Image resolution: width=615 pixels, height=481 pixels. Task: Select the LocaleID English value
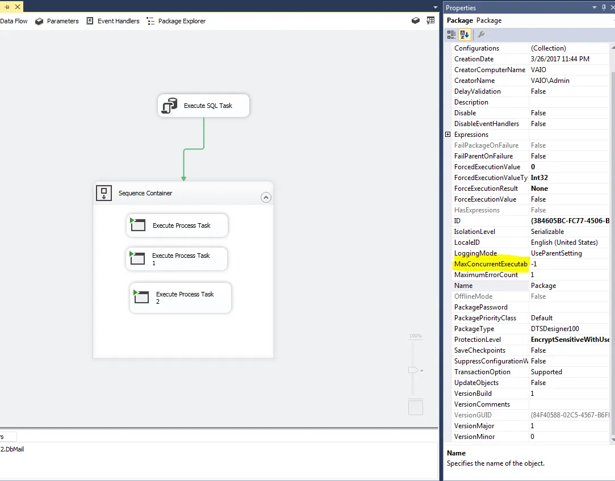tap(569, 242)
